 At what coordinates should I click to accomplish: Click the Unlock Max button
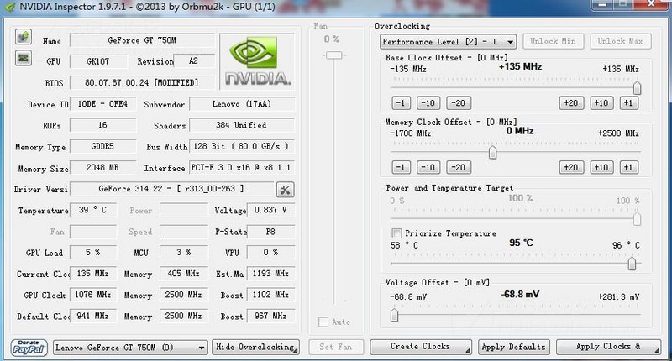[x=620, y=41]
